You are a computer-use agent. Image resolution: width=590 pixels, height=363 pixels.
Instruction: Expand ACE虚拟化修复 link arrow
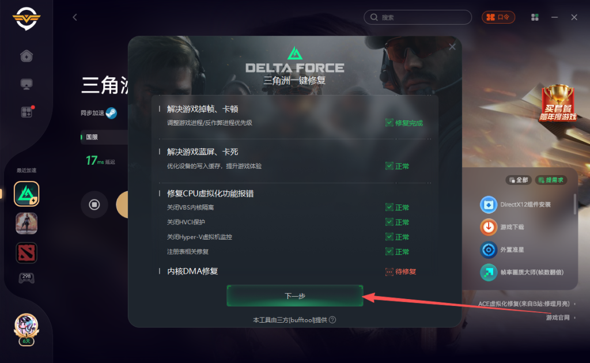point(575,304)
